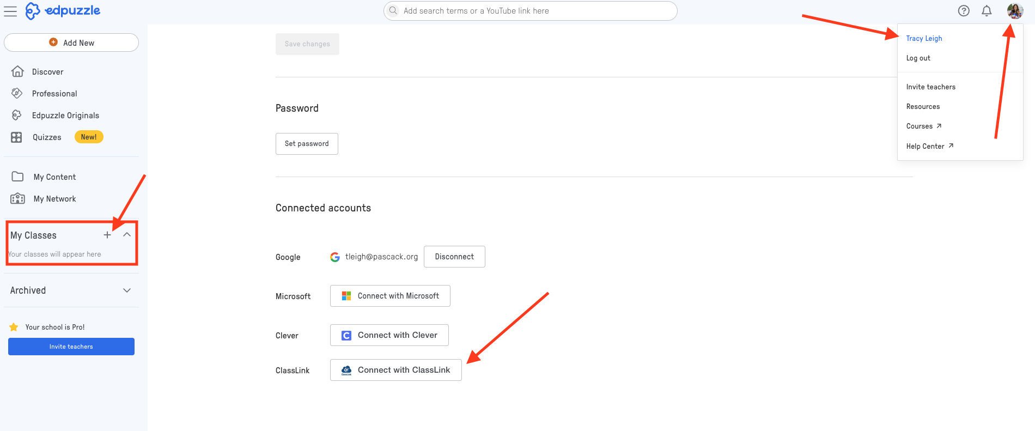Click 'Your classes will appear here' text
Image resolution: width=1035 pixels, height=431 pixels.
[54, 254]
